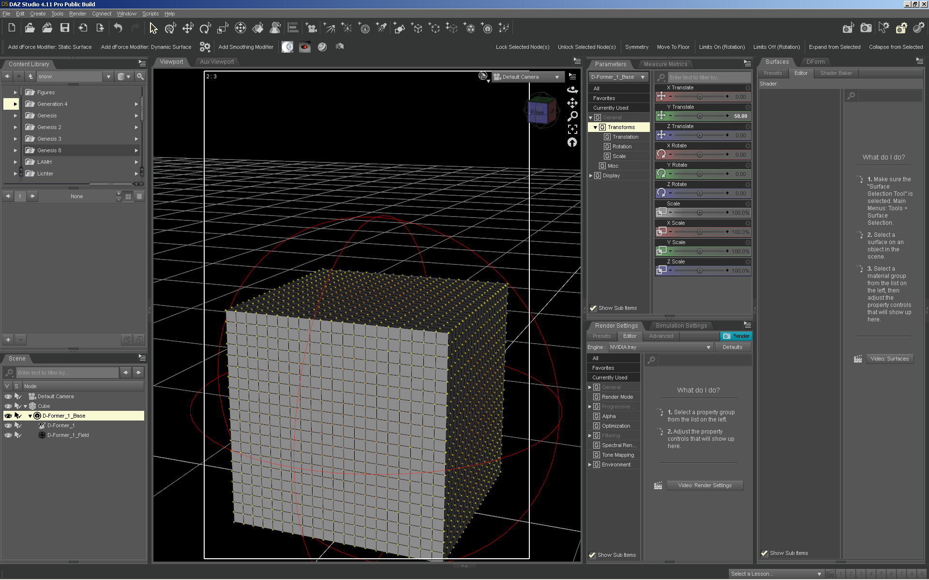The height and width of the screenshot is (580, 929).
Task: Click the Create New Camera icon
Action: (x=311, y=28)
